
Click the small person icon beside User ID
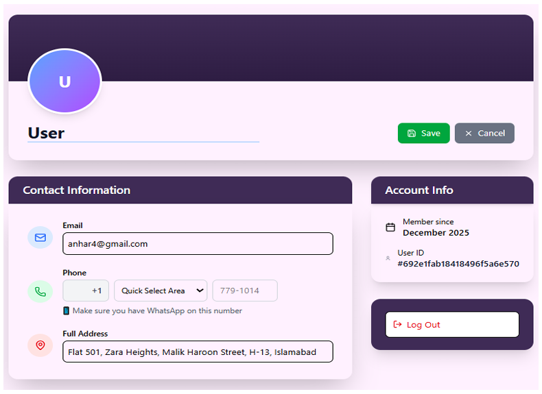pos(388,258)
